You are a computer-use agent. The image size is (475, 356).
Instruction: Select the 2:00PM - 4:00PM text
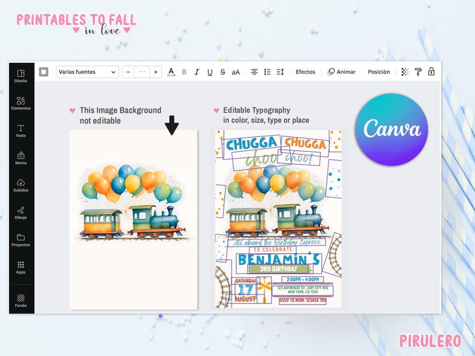tap(303, 279)
